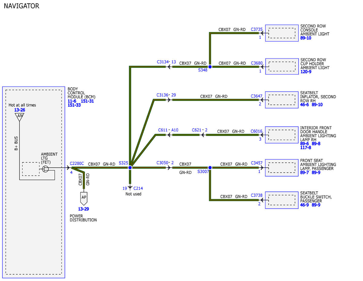This screenshot has width=363, height=281.
Task: Click the C3050 connector arrow symbol
Action: coord(169,168)
